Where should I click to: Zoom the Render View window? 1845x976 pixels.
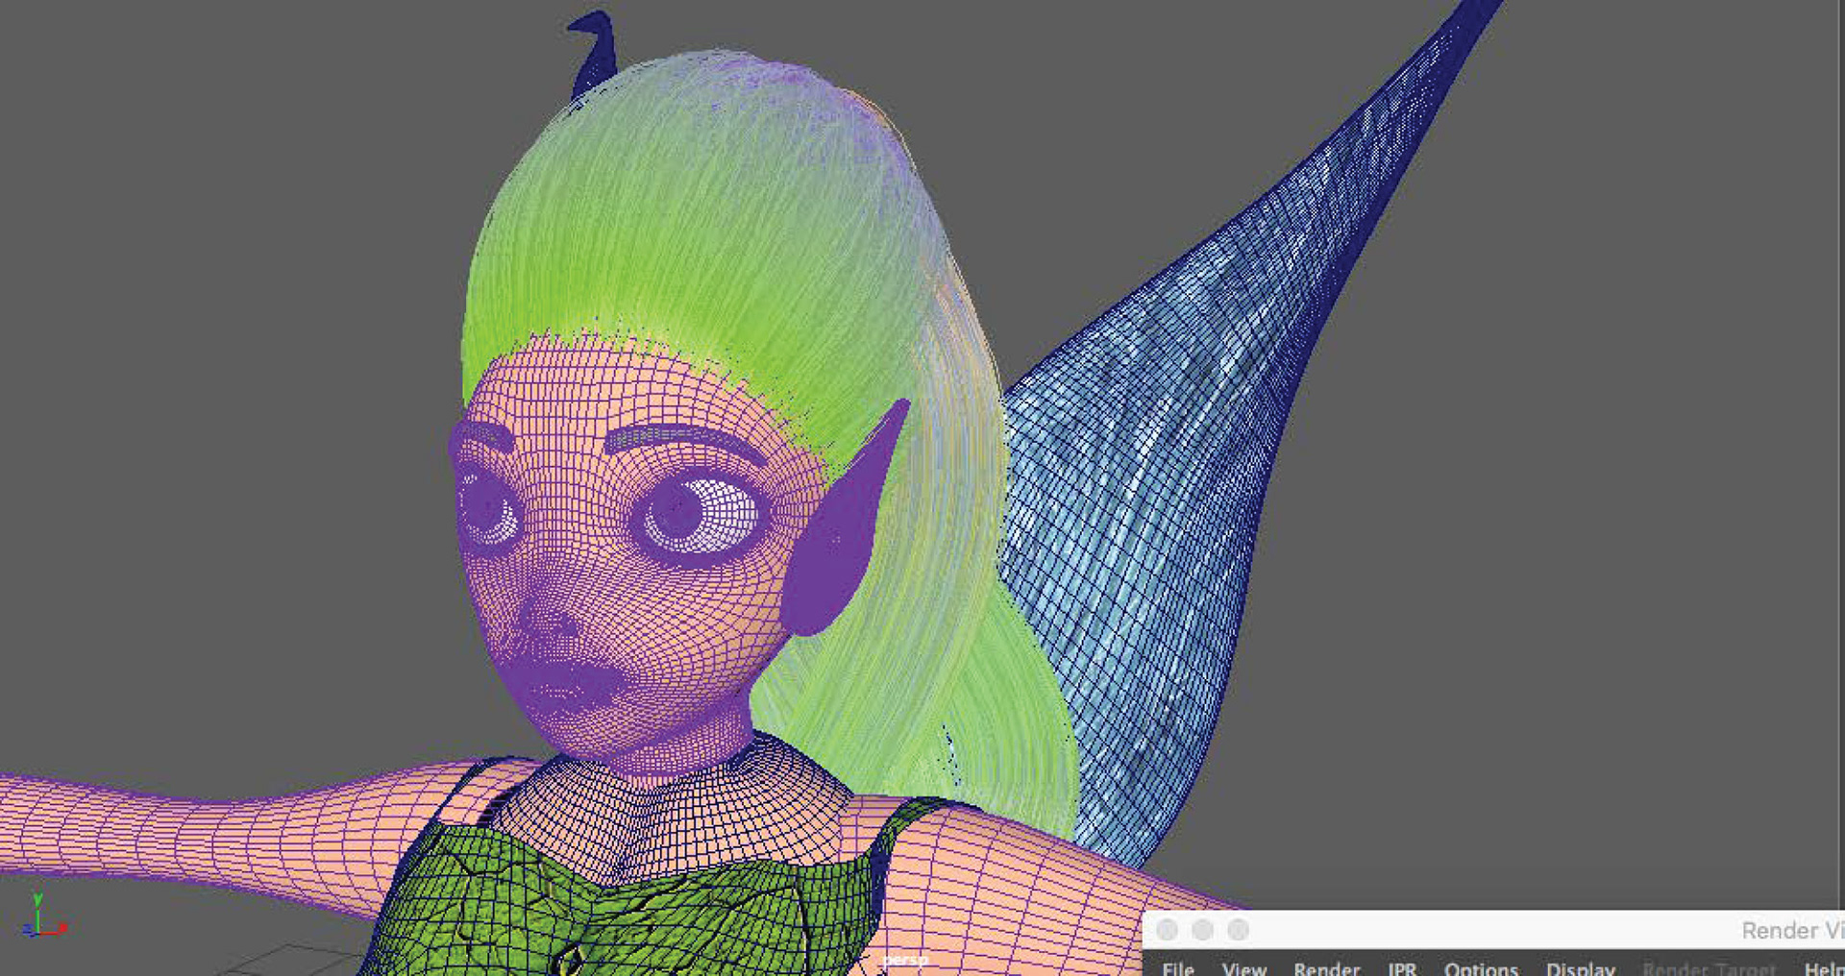1238,929
